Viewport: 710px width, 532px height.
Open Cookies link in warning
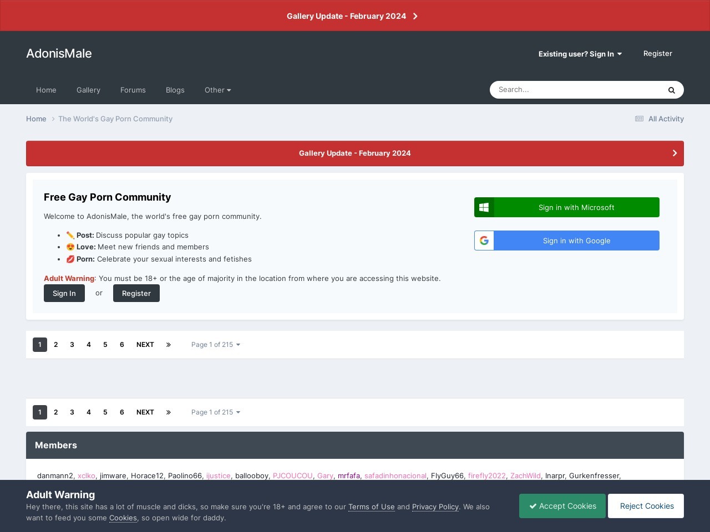(123, 518)
